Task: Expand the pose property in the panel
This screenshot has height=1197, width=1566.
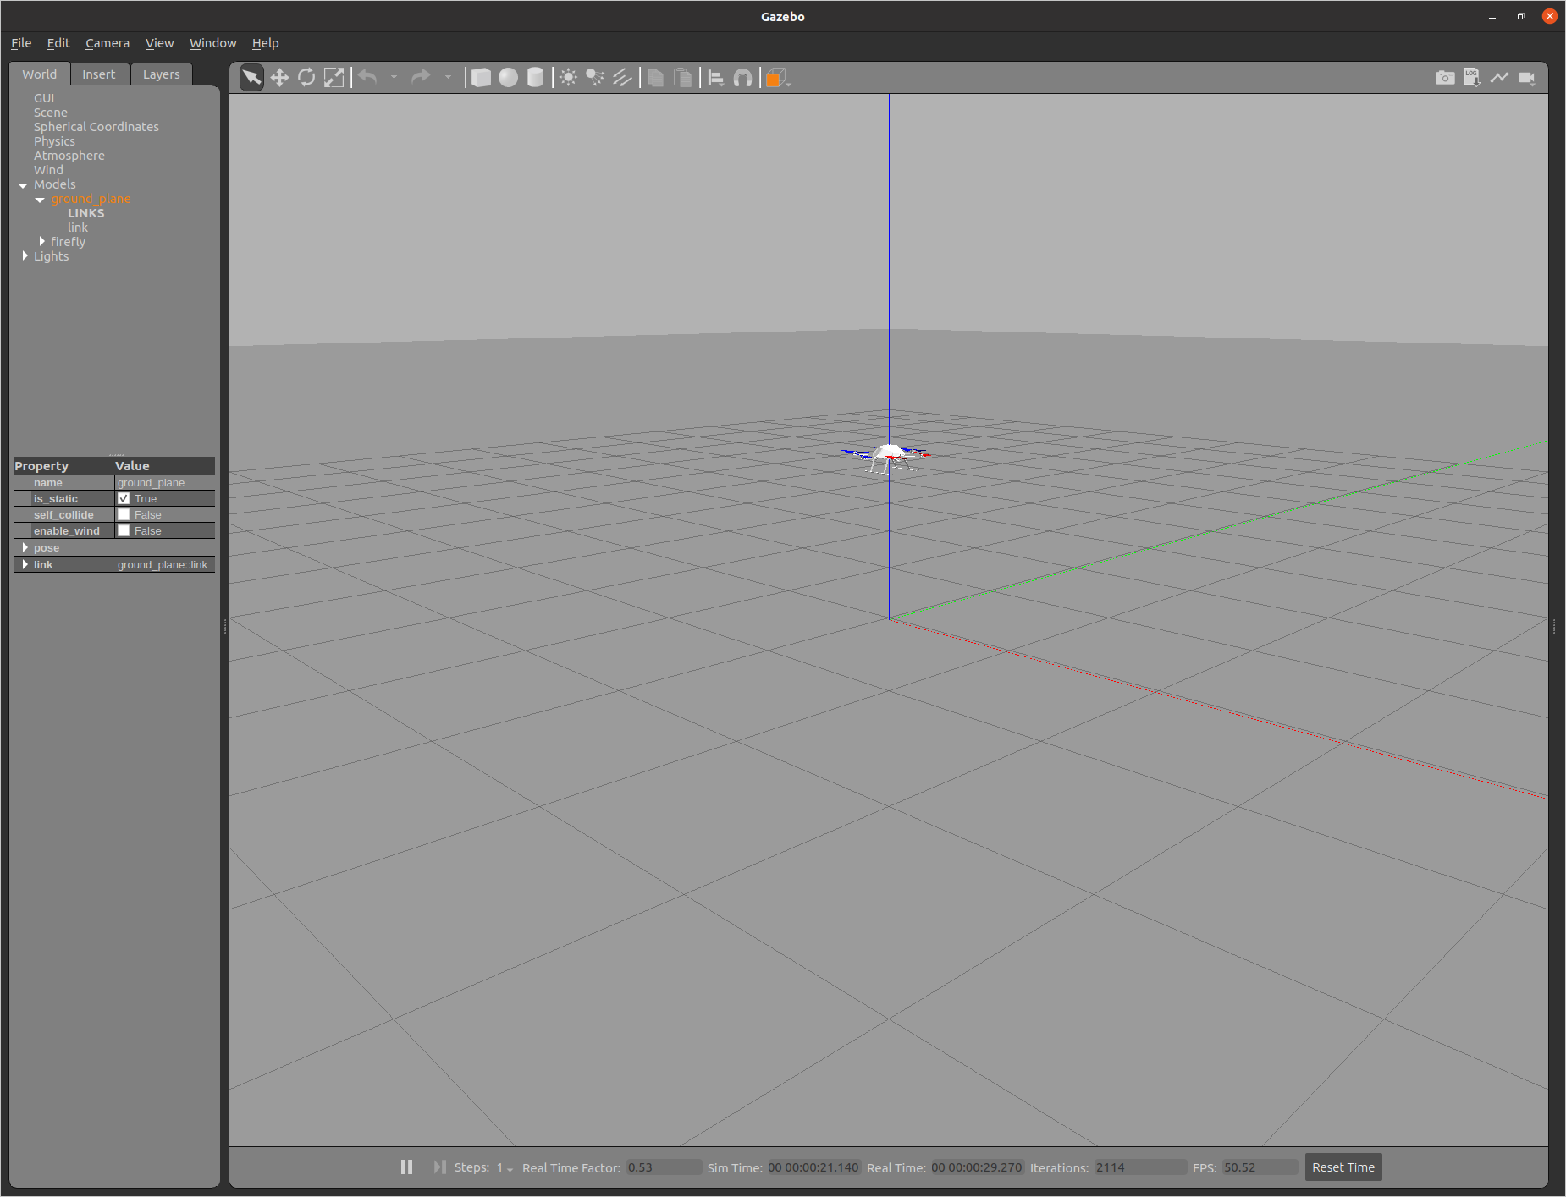Action: (x=26, y=547)
